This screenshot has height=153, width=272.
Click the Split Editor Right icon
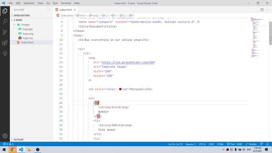[262, 10]
